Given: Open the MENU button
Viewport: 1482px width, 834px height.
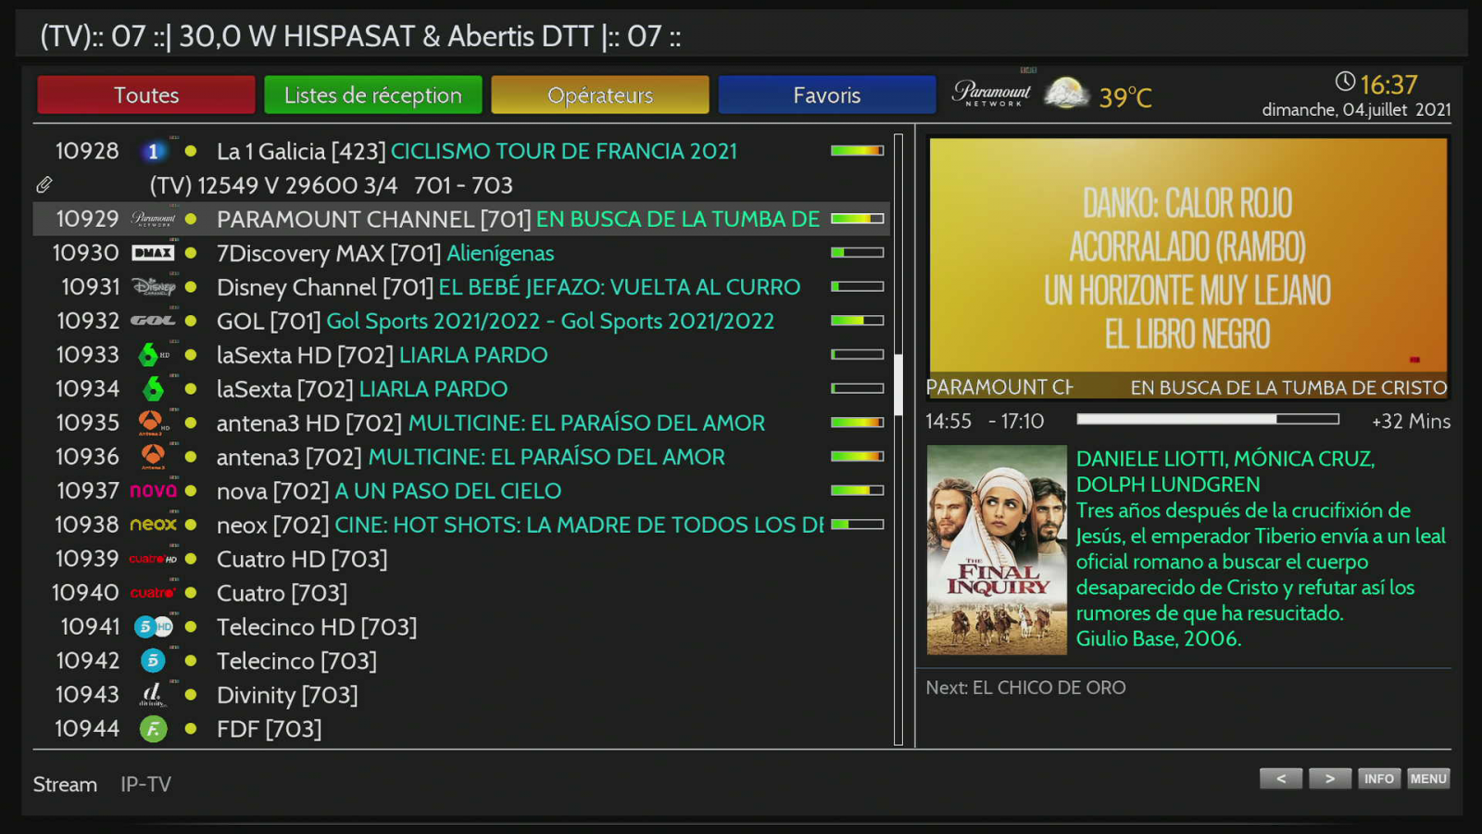Looking at the screenshot, I should tap(1428, 778).
